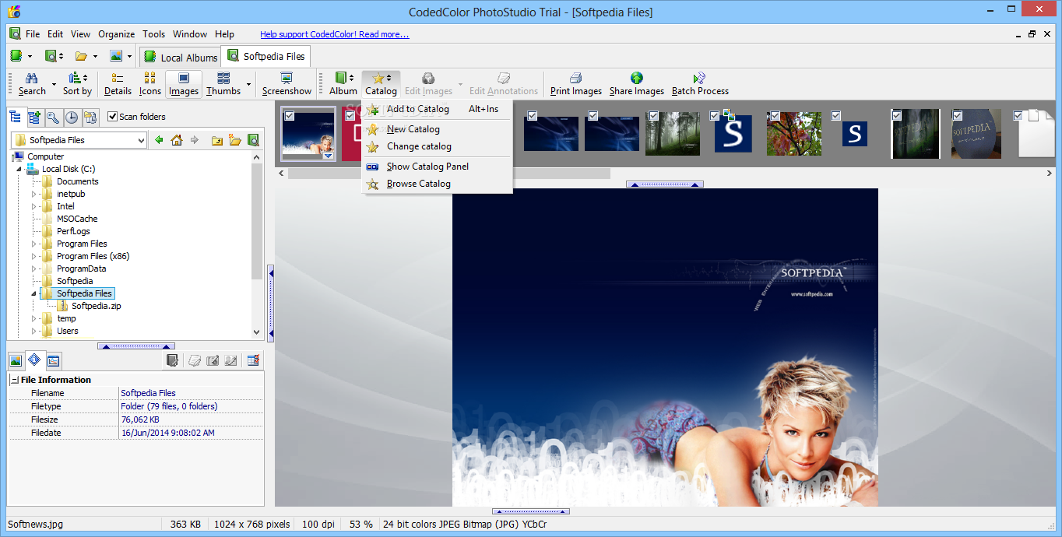
Task: Toggle checkbox on autumn leaves thumbnail
Action: click(775, 116)
